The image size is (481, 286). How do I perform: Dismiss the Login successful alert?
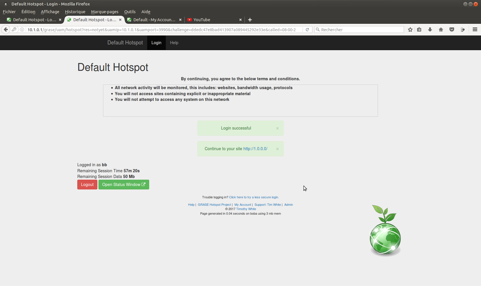point(277,128)
